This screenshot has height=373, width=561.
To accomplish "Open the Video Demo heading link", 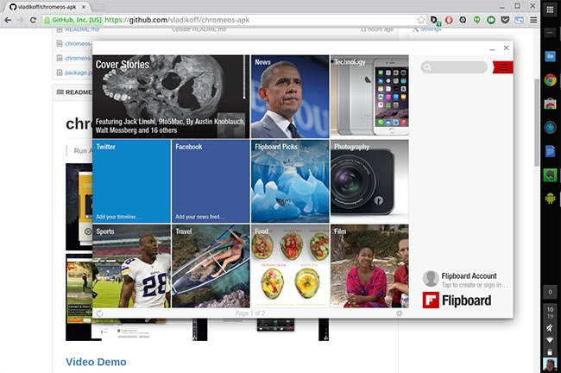I will [96, 362].
